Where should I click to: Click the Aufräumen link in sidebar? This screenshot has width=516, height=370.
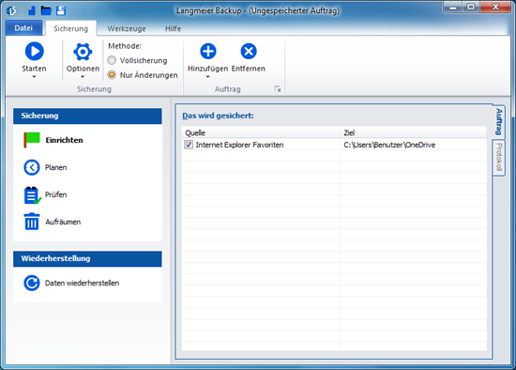[x=63, y=222]
